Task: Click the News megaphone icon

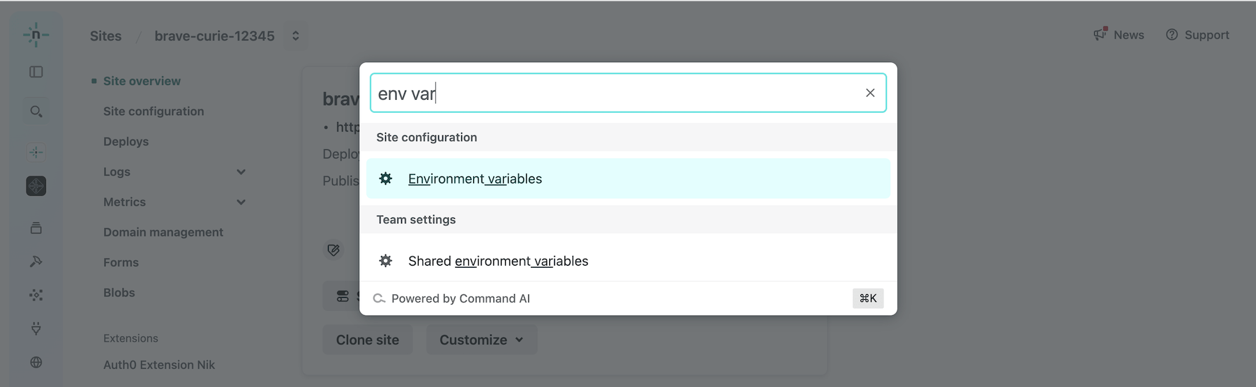Action: coord(1100,34)
